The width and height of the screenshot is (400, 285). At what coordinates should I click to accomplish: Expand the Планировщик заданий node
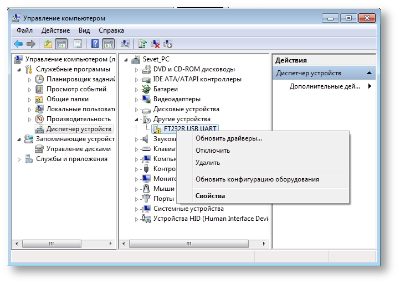click(29, 80)
